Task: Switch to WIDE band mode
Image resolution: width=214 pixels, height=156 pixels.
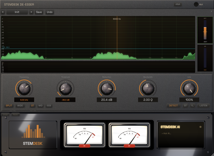Action: click(20, 106)
